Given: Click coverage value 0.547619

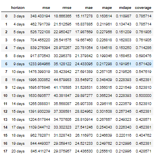Looking at the screenshot, I should 144,72.
